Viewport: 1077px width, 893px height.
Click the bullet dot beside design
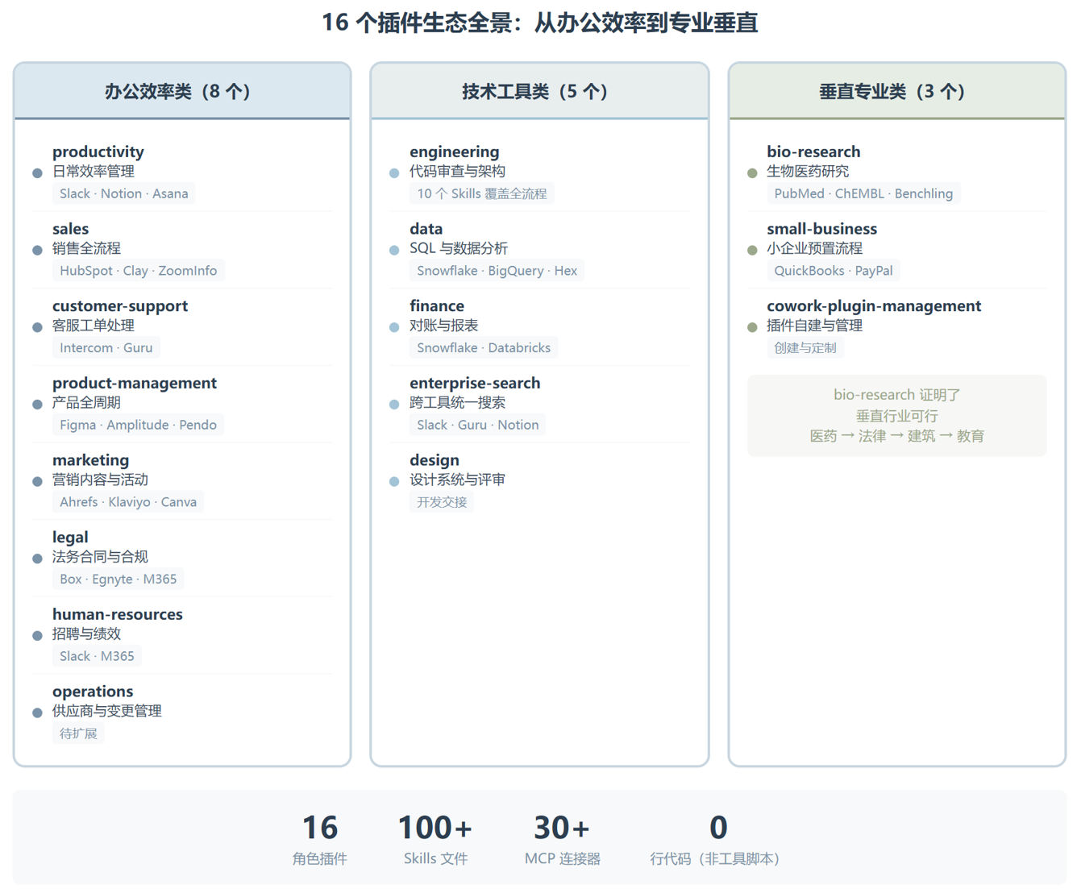coord(394,482)
